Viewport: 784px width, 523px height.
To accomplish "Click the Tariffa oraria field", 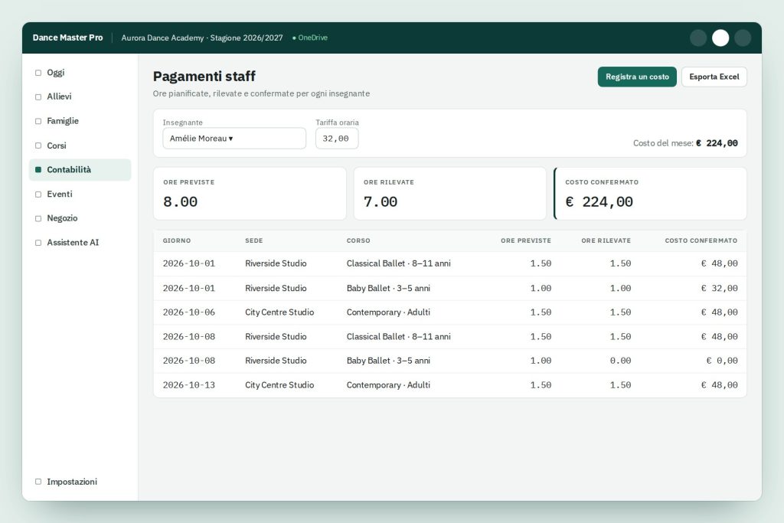I will [337, 139].
